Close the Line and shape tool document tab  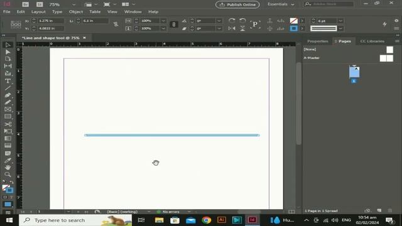pos(84,38)
